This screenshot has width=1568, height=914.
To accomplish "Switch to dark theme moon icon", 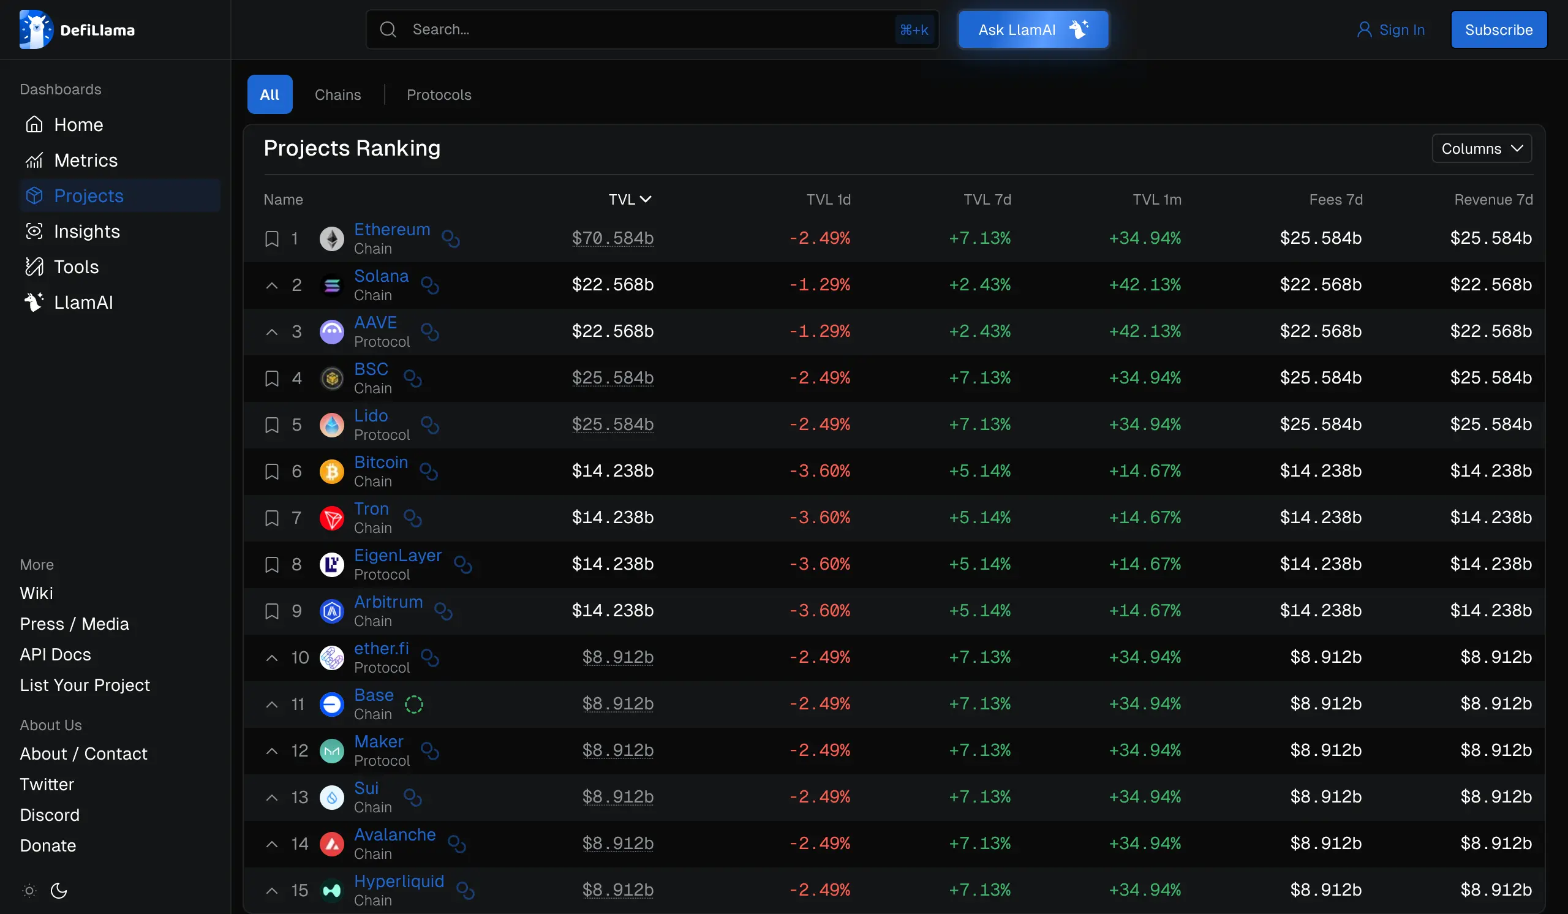I will [x=59, y=890].
